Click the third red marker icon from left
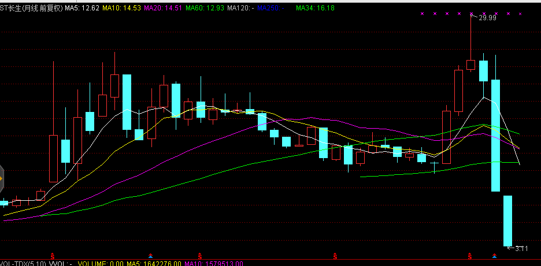The height and width of the screenshot is (266, 541). (x=335, y=254)
